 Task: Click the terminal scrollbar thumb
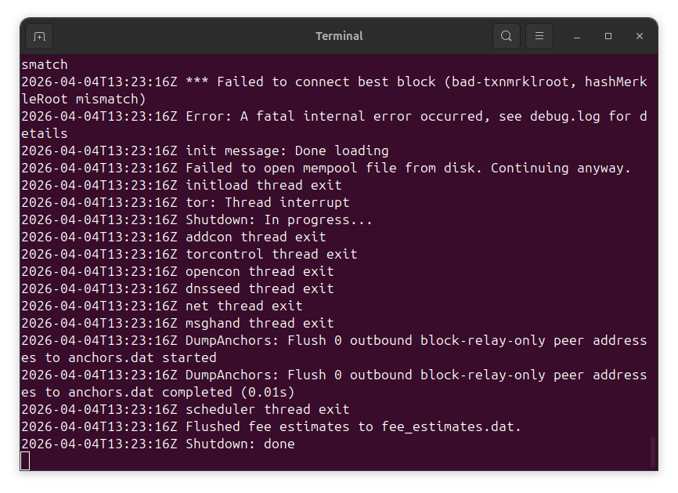651,451
